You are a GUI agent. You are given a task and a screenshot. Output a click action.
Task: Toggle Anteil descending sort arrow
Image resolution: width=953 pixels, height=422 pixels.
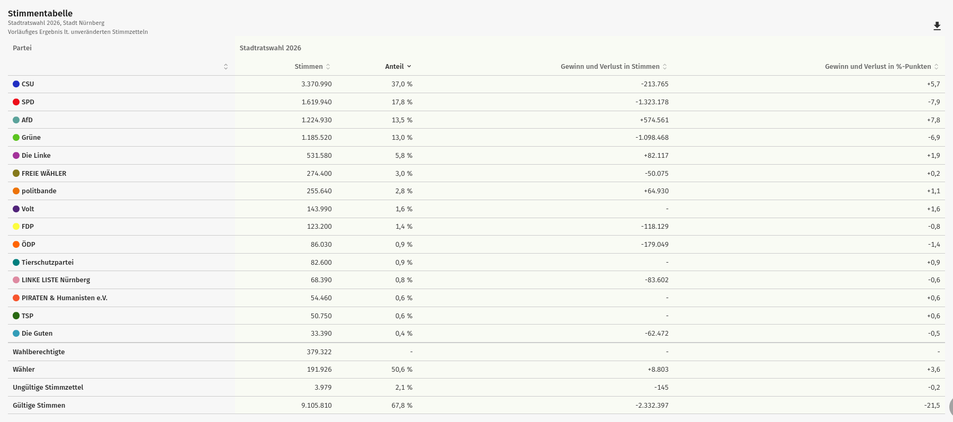click(409, 67)
